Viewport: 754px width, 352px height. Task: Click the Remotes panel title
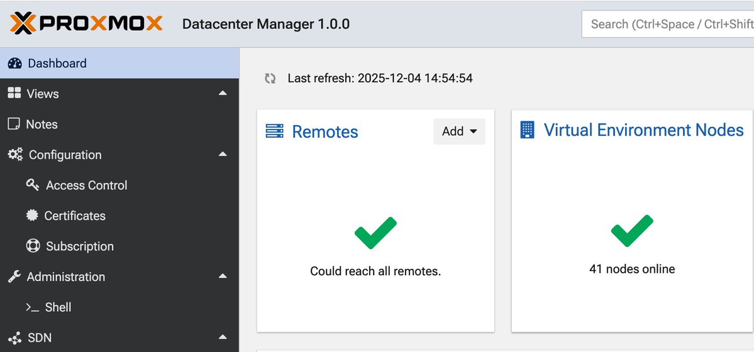pos(325,132)
